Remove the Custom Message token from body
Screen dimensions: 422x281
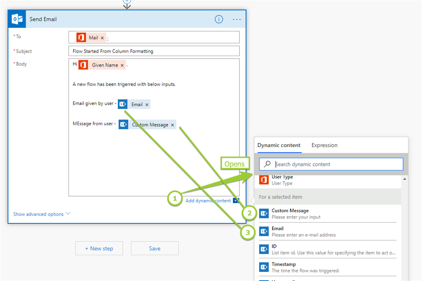172,125
